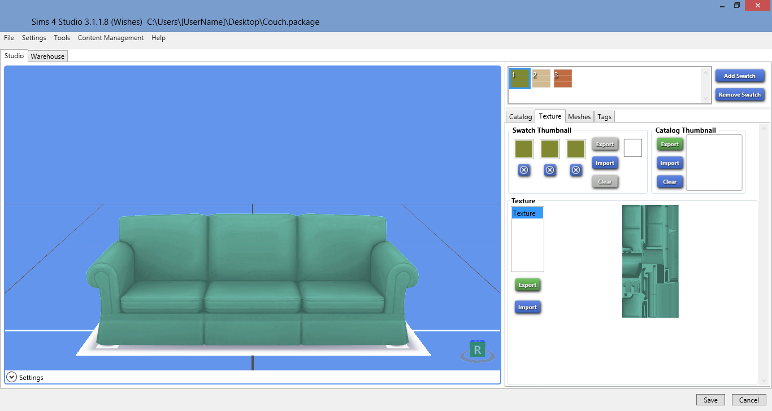This screenshot has height=411, width=772.
Task: Remove the first swatch thumbnail color
Action: click(524, 170)
